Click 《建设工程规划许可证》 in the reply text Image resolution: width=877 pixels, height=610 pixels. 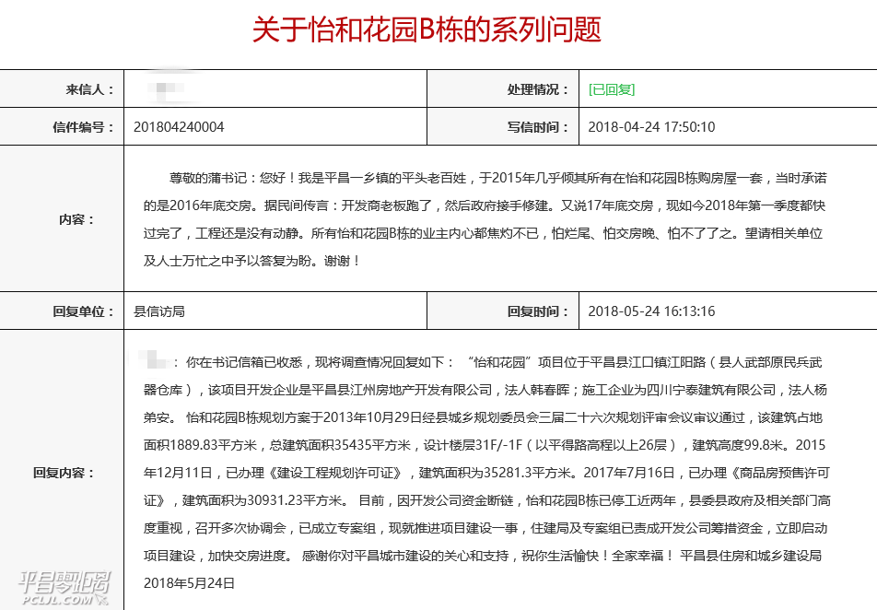pos(334,474)
